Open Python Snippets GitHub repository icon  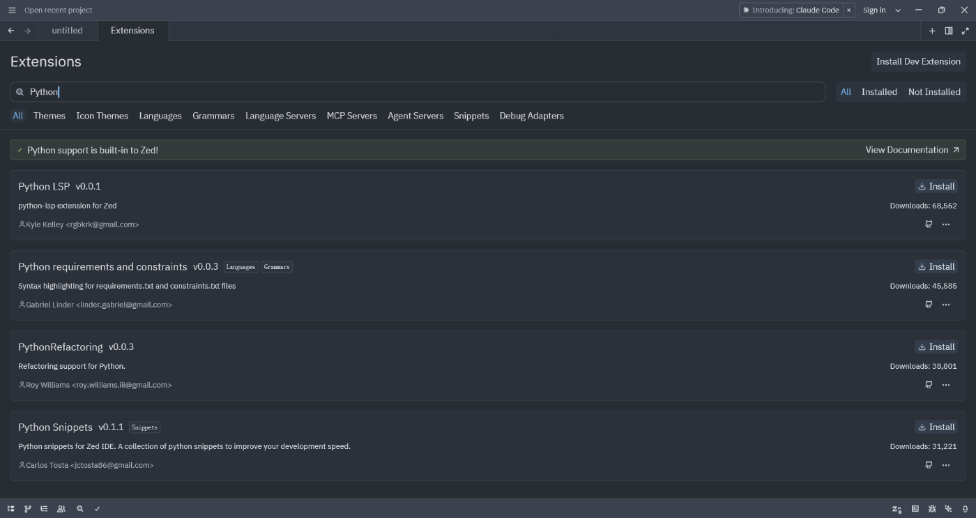point(929,465)
